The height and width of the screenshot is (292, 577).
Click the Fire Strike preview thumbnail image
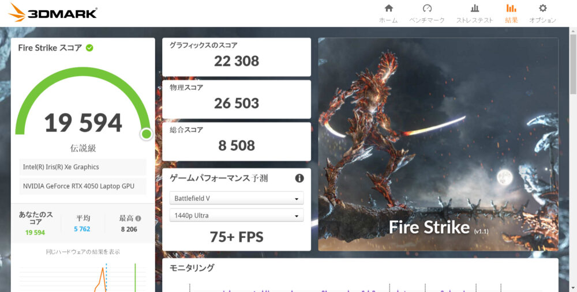click(438, 145)
